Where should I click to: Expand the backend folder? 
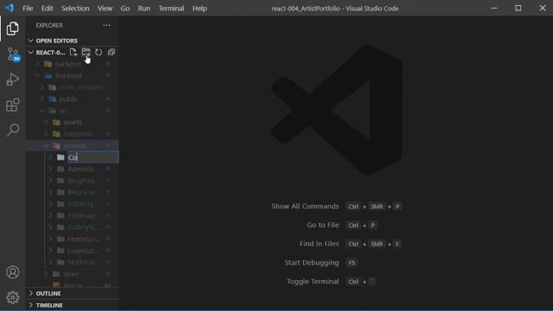click(73, 64)
